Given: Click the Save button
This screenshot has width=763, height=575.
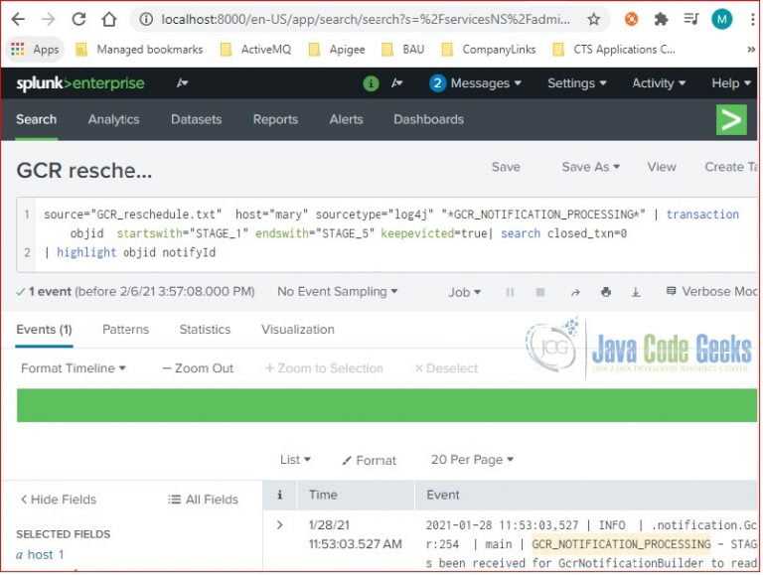Looking at the screenshot, I should point(506,167).
